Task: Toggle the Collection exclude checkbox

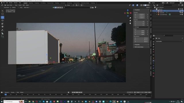Action: point(179,9)
